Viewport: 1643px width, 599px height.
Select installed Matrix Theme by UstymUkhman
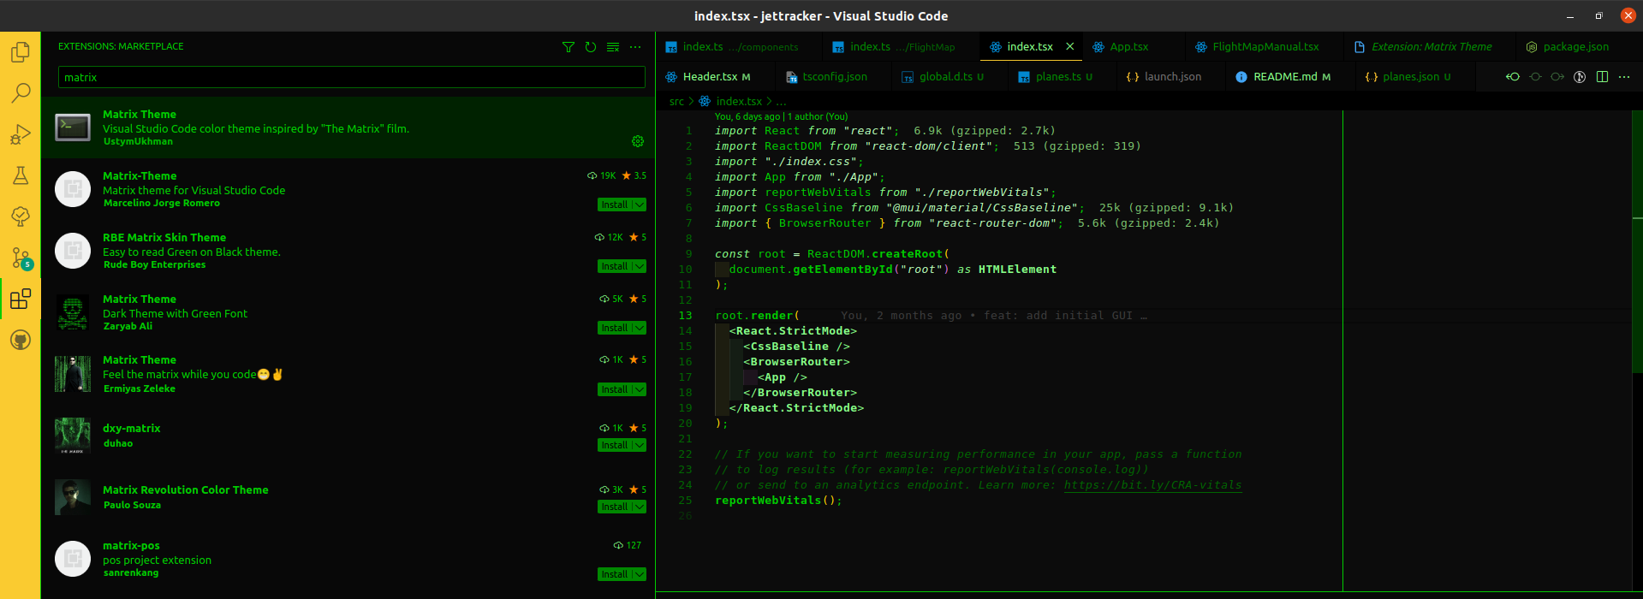pos(348,128)
